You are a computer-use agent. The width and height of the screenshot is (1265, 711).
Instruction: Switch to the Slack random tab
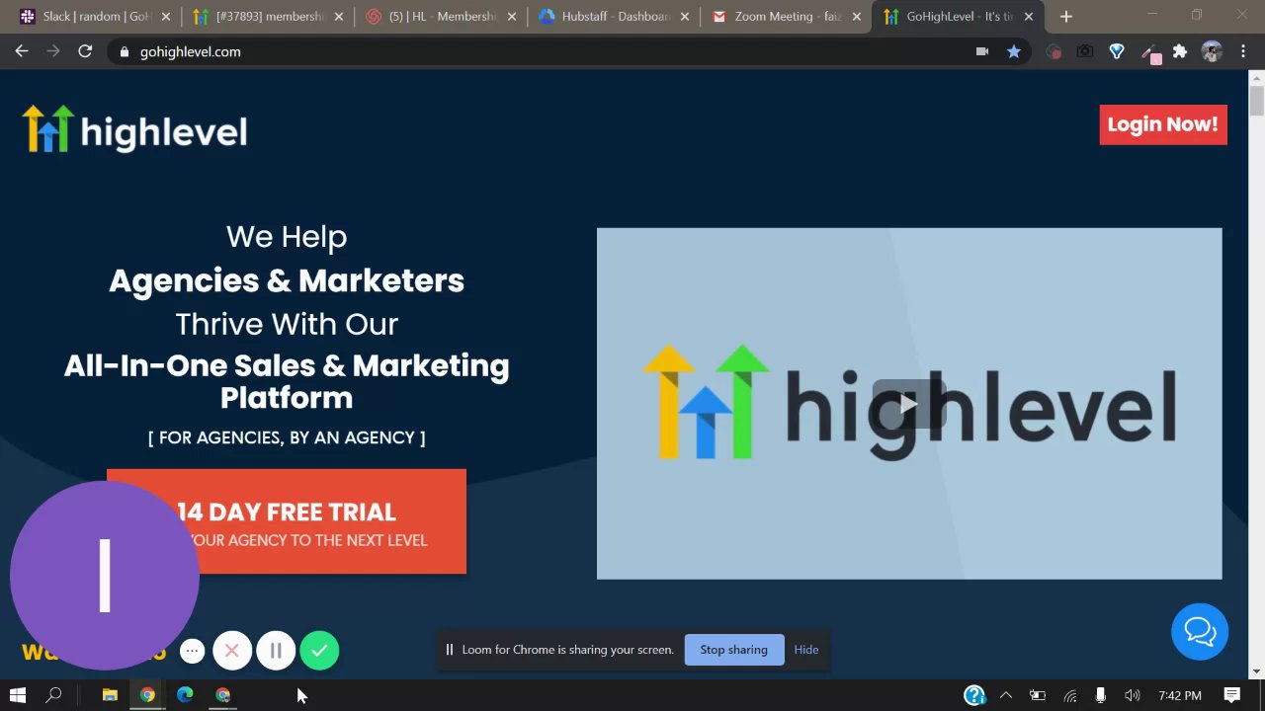97,17
